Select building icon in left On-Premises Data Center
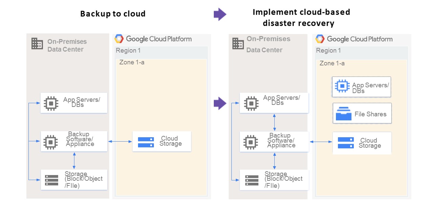 pyautogui.click(x=37, y=43)
